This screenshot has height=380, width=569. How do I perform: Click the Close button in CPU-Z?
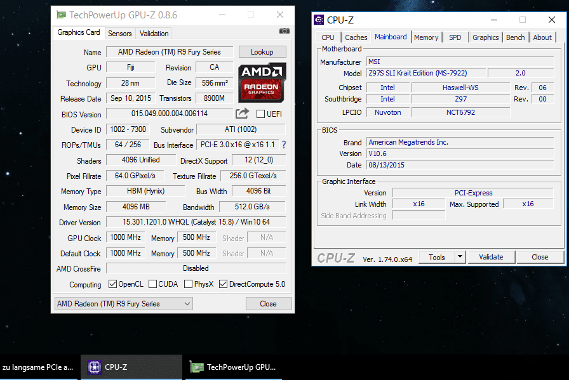[540, 257]
